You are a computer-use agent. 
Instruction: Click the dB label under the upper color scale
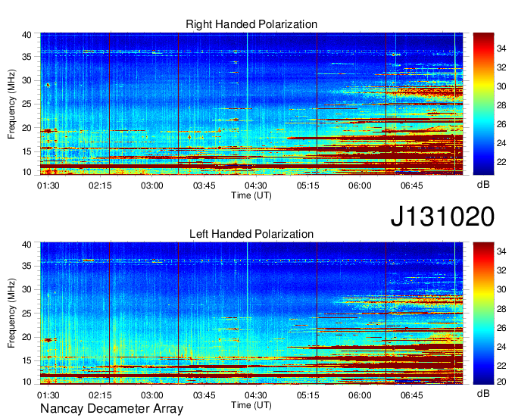pos(483,185)
